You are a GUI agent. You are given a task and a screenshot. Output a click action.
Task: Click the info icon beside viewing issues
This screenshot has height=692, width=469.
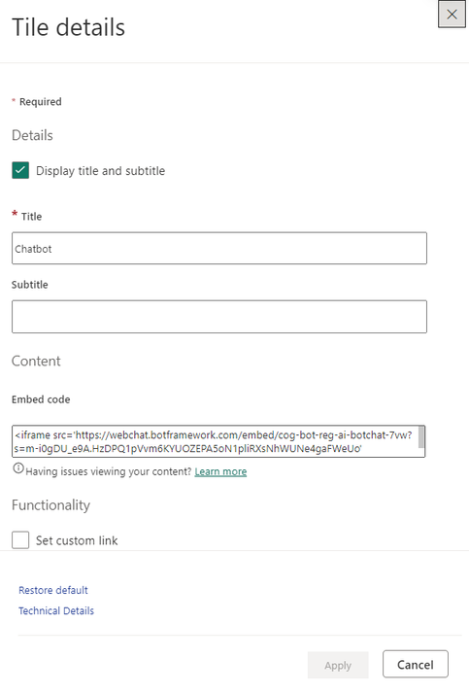(x=18, y=468)
